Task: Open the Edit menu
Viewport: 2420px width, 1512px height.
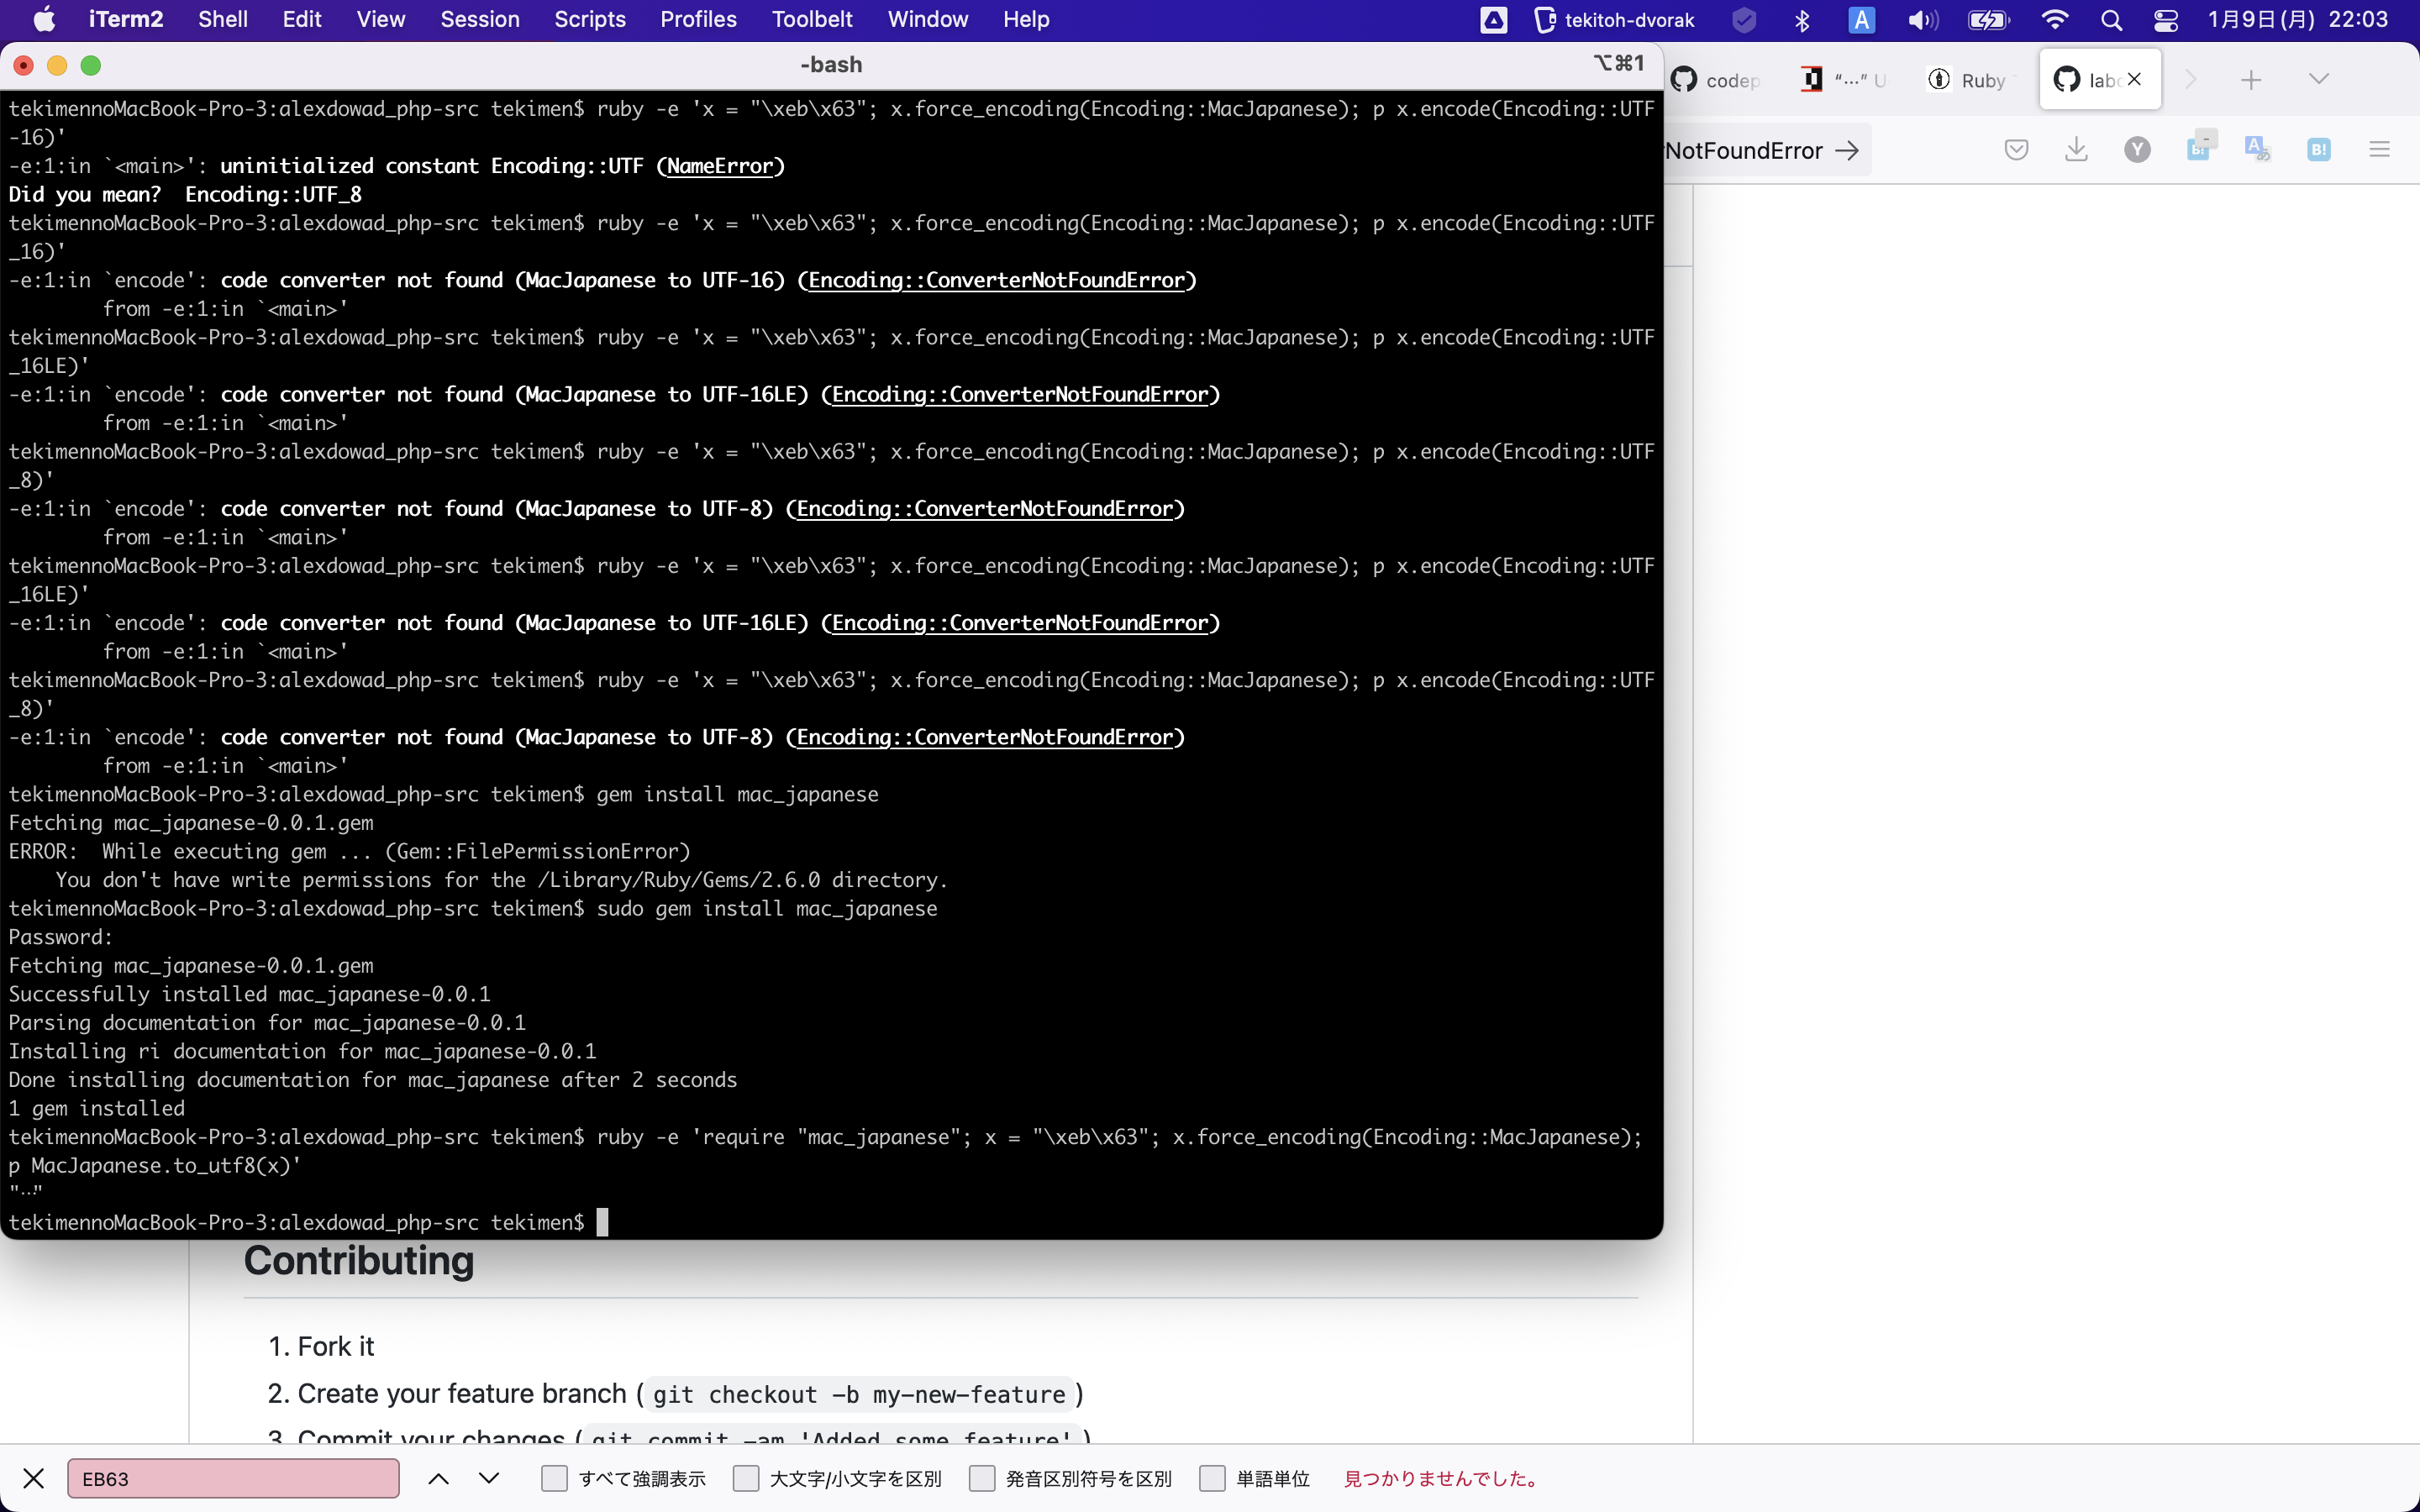Action: point(302,19)
